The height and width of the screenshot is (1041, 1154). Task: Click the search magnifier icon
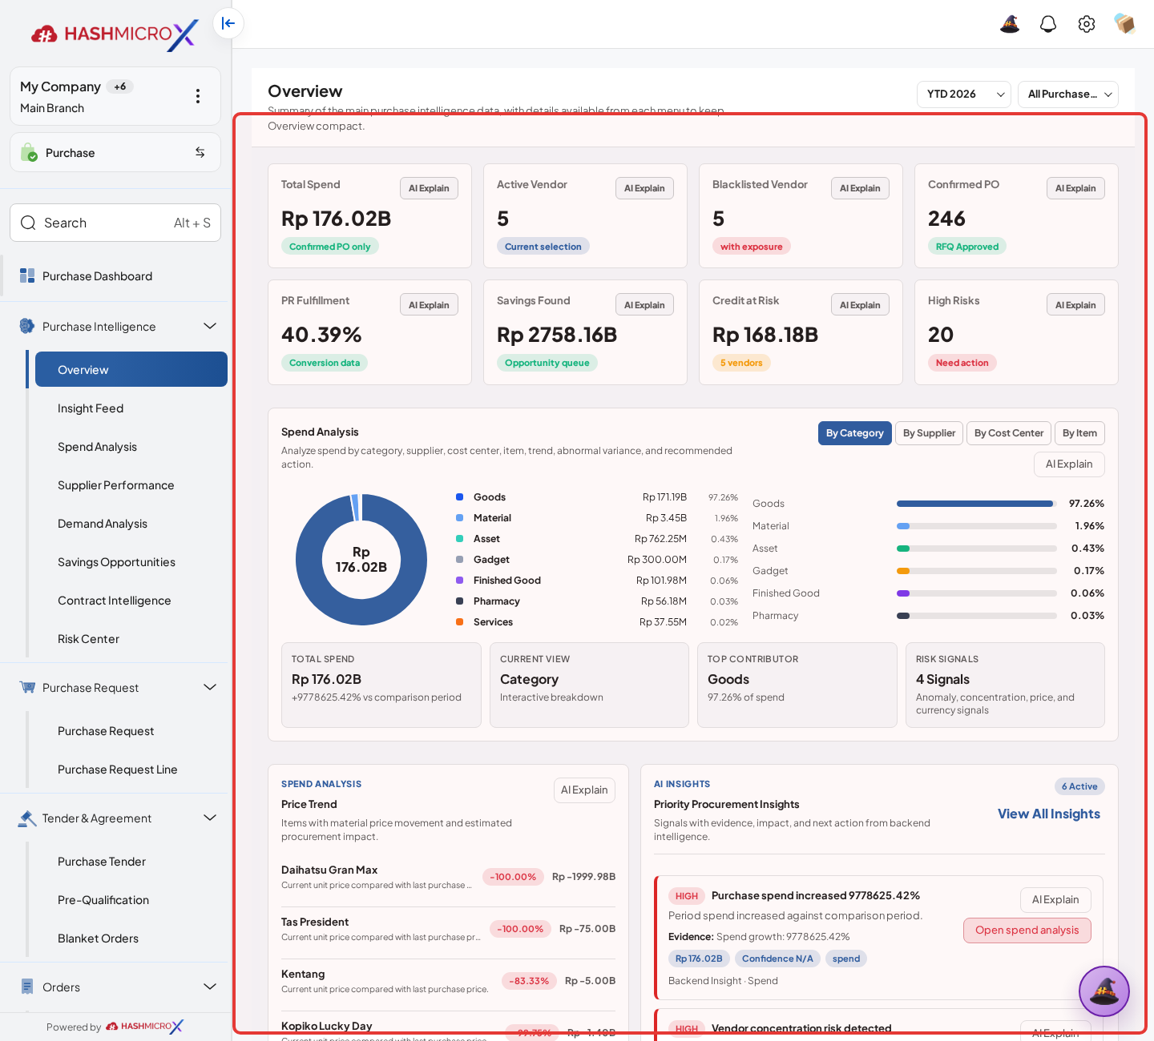28,223
